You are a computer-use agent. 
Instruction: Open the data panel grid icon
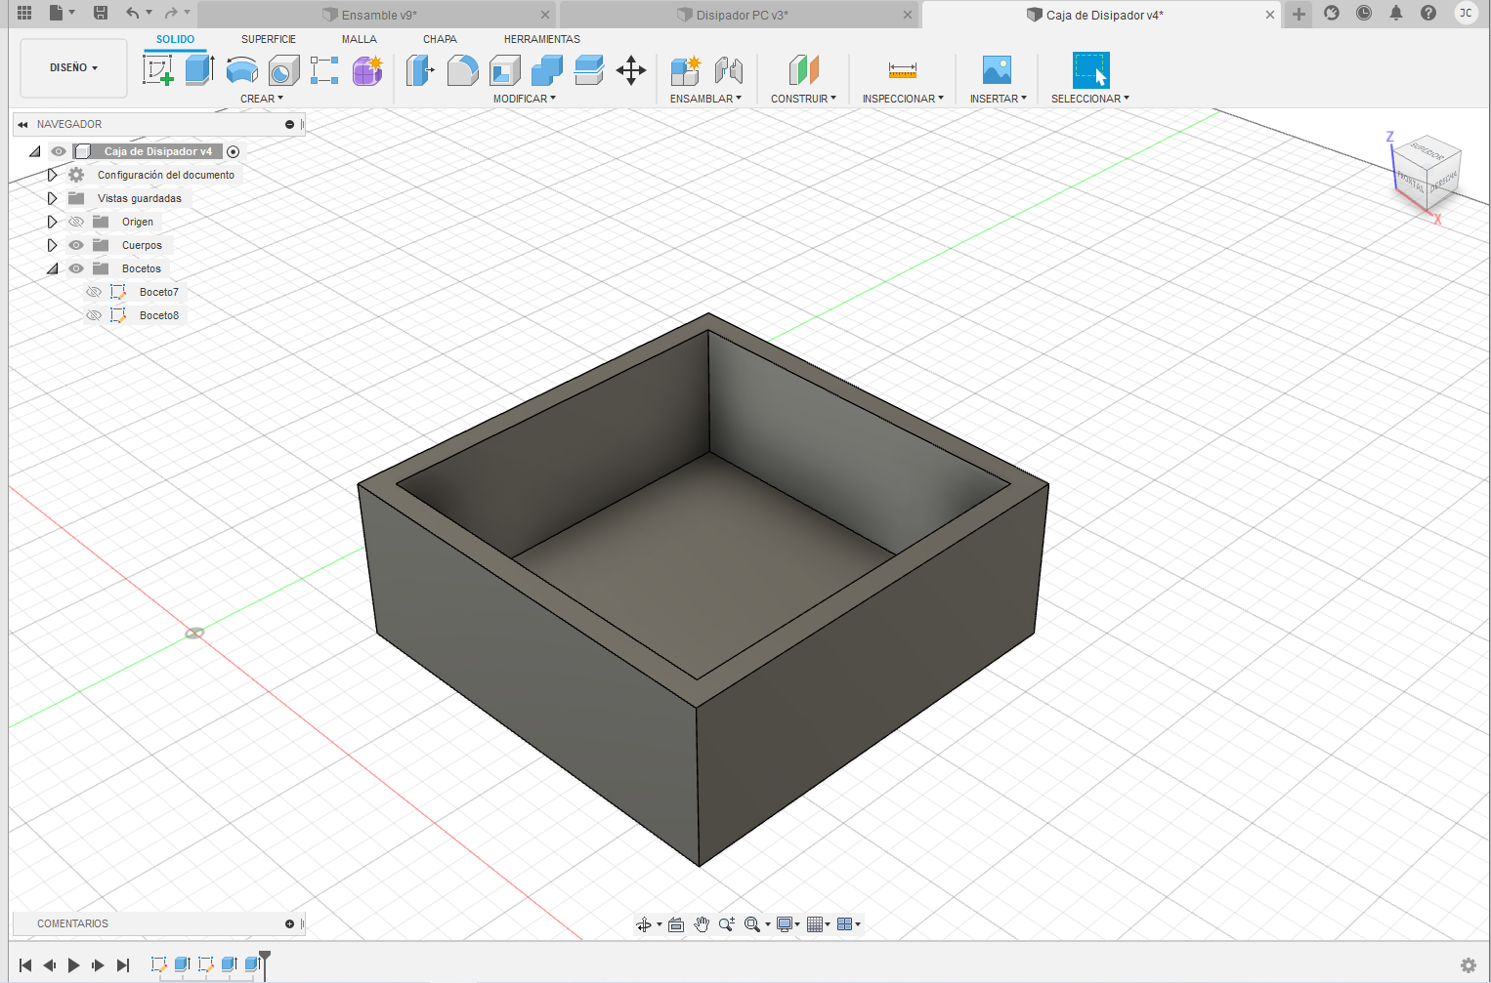(25, 13)
